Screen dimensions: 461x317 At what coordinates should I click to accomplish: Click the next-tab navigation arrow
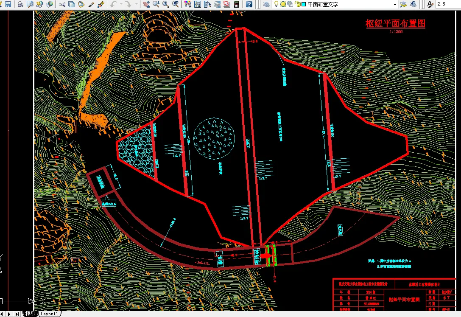pos(9,314)
